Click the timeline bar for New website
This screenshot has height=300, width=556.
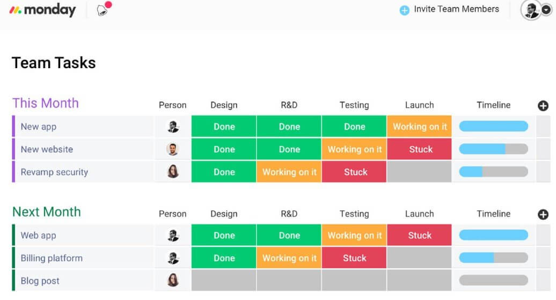(493, 149)
